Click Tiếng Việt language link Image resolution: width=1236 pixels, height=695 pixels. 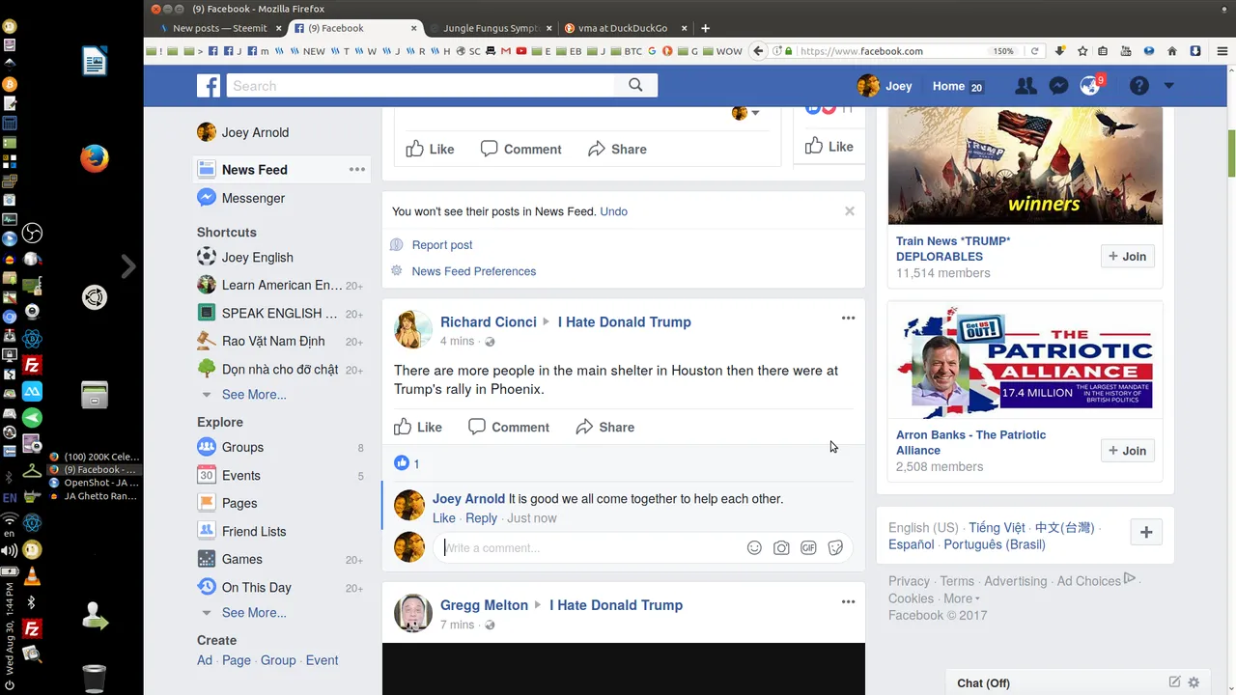point(997,528)
